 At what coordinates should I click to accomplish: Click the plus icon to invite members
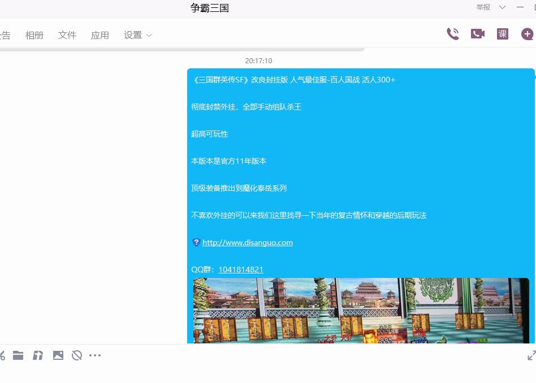[x=527, y=34]
